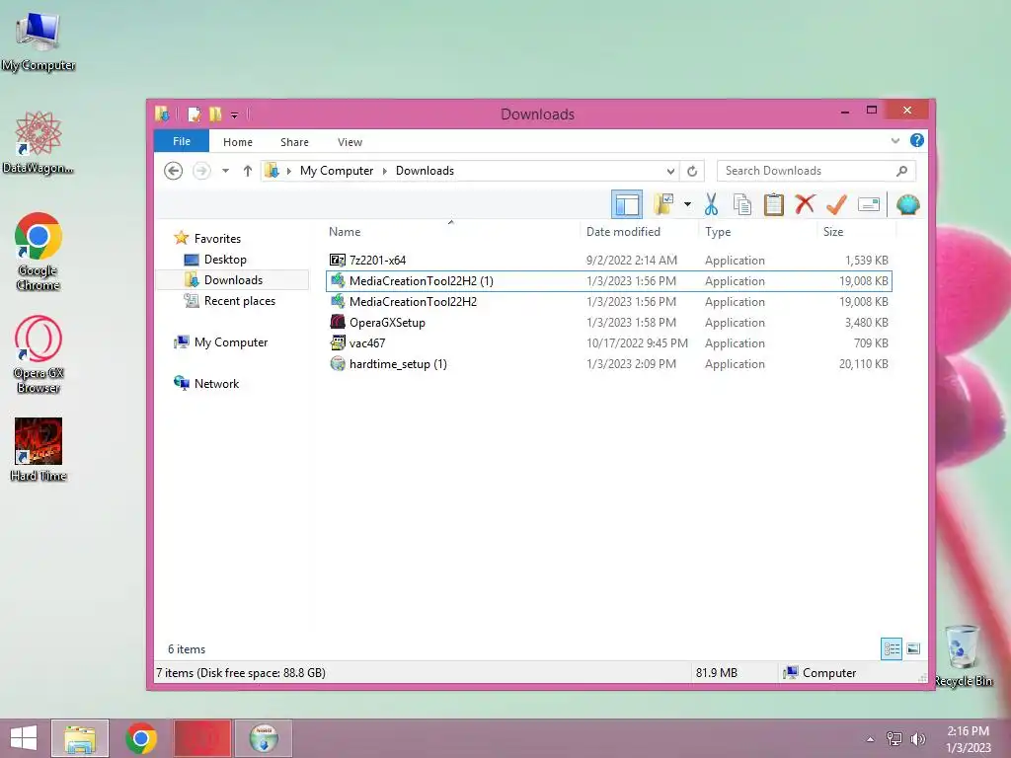The height and width of the screenshot is (758, 1011).
Task: Click File Explorer in the taskbar
Action: pos(80,738)
